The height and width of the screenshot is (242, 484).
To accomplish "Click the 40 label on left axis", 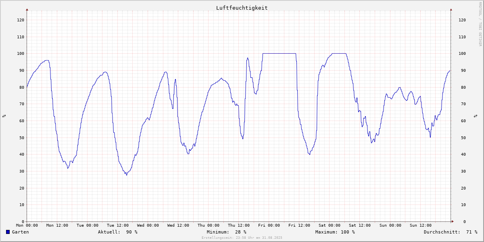I will 22,154.
